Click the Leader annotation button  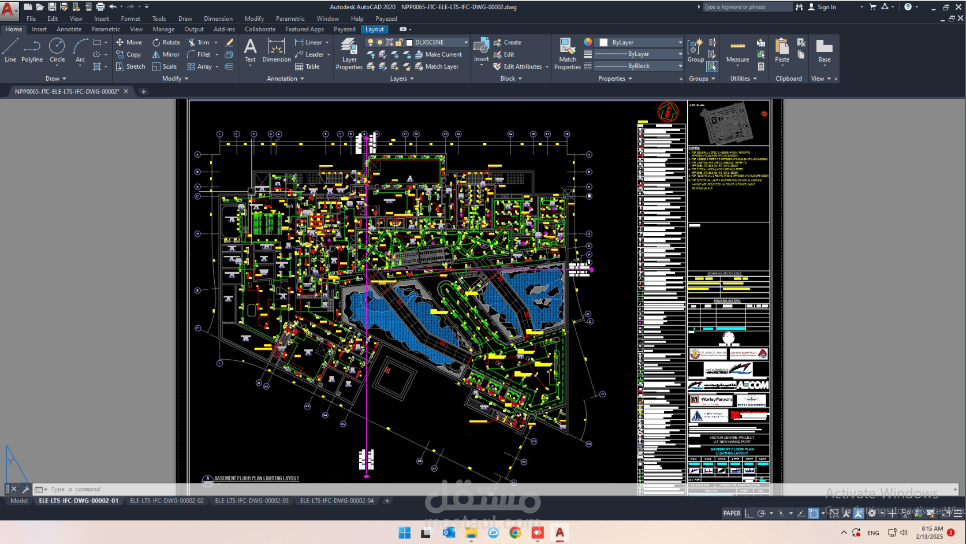pos(309,54)
